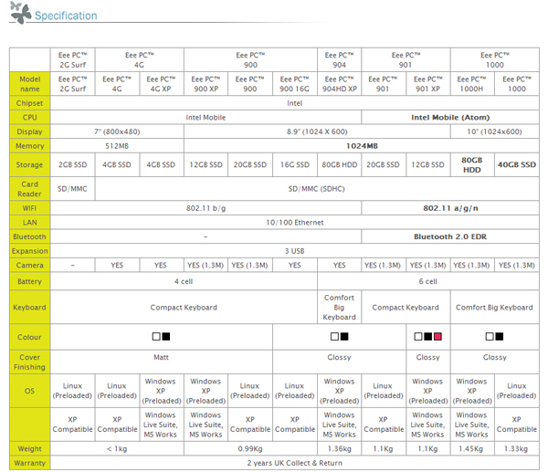Click the Model name row header
Image resolution: width=548 pixels, height=472 pixels.
pos(30,84)
